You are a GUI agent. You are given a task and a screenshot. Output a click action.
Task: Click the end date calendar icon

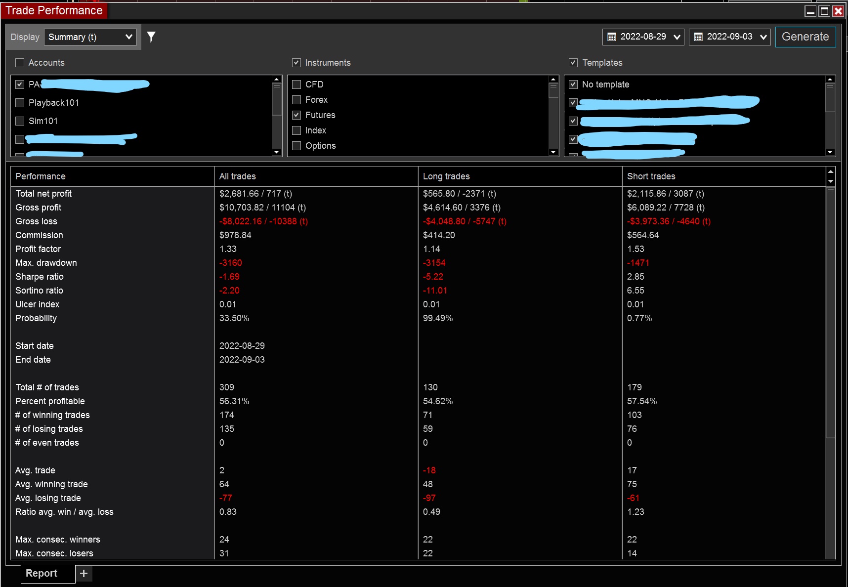pos(698,37)
